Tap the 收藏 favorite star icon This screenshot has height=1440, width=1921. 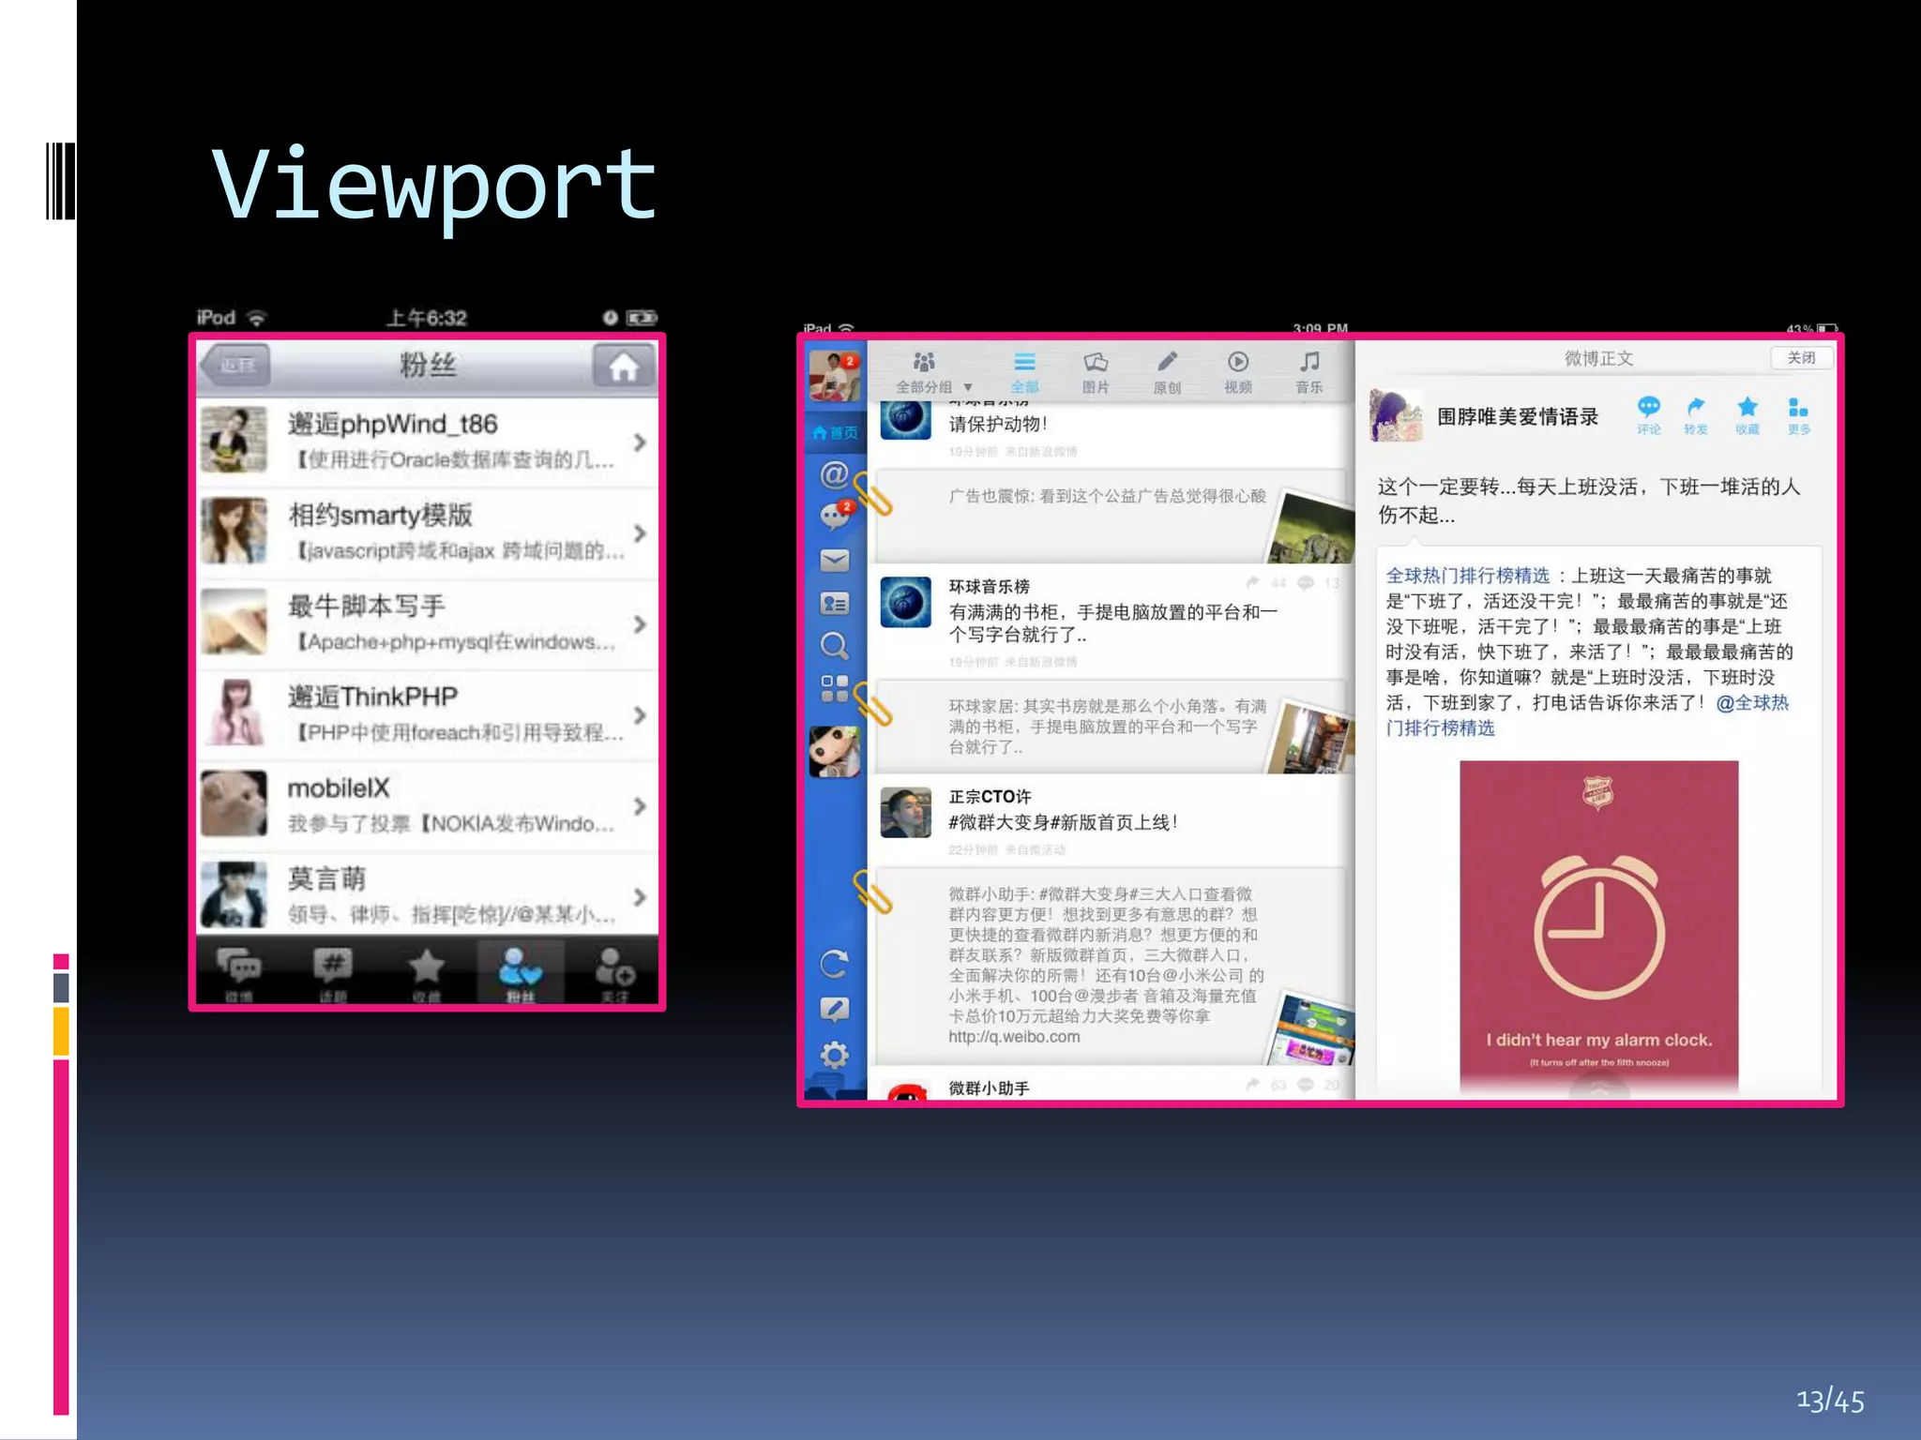1747,415
